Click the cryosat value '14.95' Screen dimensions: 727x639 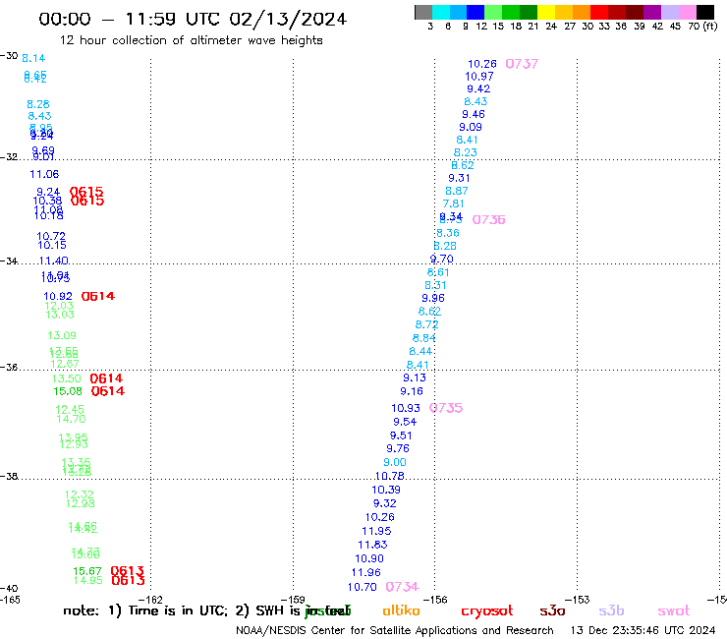tap(88, 581)
